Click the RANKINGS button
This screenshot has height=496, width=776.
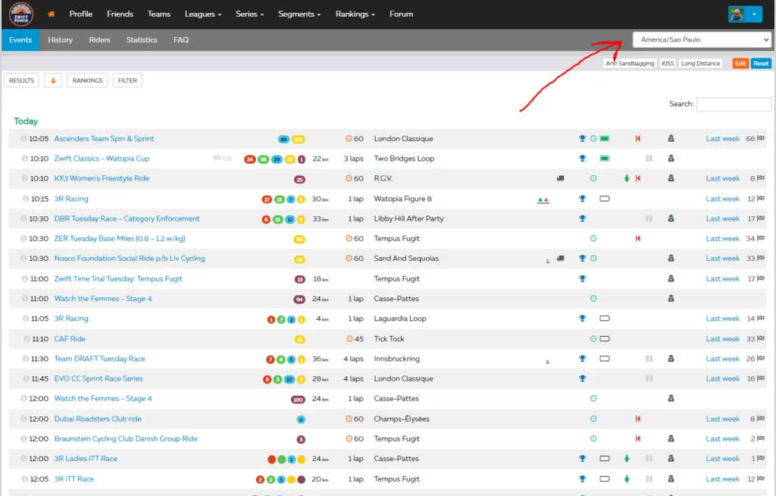tap(88, 80)
